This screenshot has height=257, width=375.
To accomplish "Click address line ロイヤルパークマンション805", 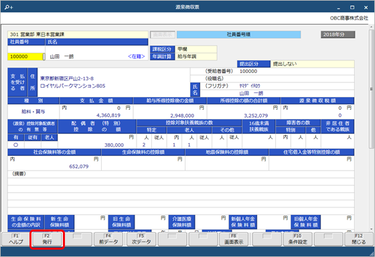I will point(73,86).
